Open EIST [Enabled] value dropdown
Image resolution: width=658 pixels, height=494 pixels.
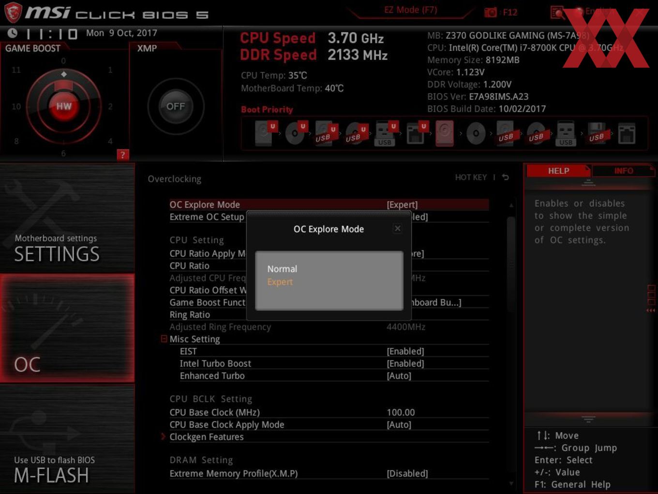[405, 351]
